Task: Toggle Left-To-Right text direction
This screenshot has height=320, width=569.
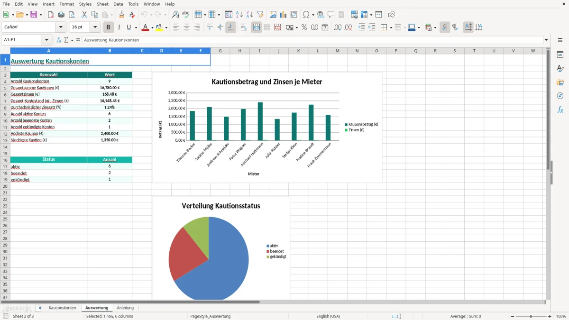Action: (445, 27)
